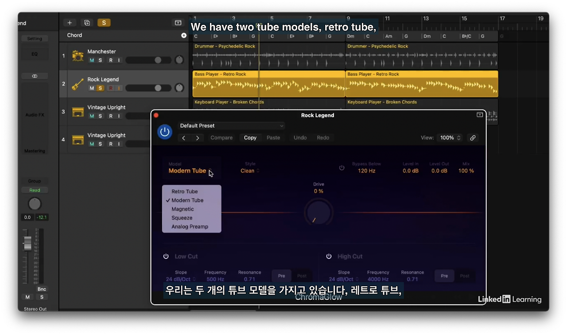567x335 pixels.
Task: Solo the Manchester track
Action: (x=101, y=60)
